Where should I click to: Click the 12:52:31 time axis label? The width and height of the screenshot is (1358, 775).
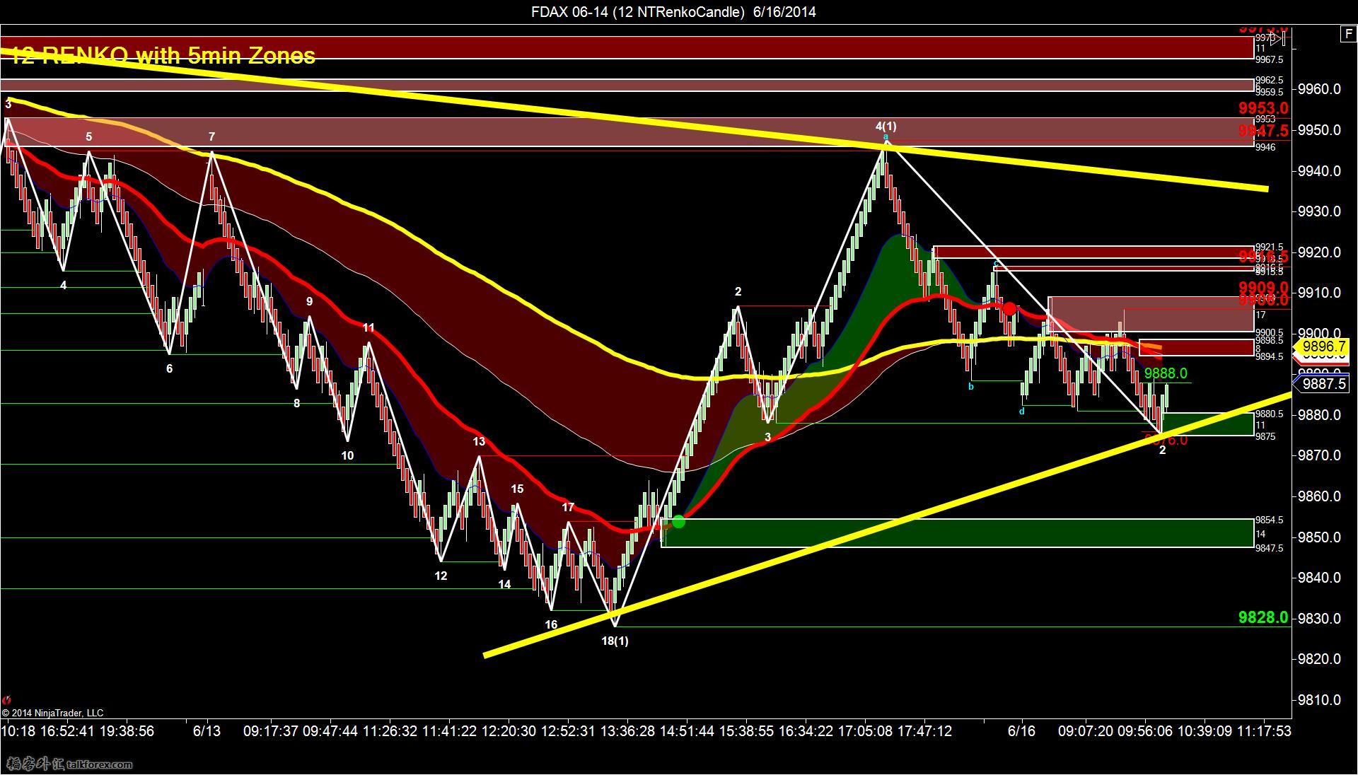point(568,731)
